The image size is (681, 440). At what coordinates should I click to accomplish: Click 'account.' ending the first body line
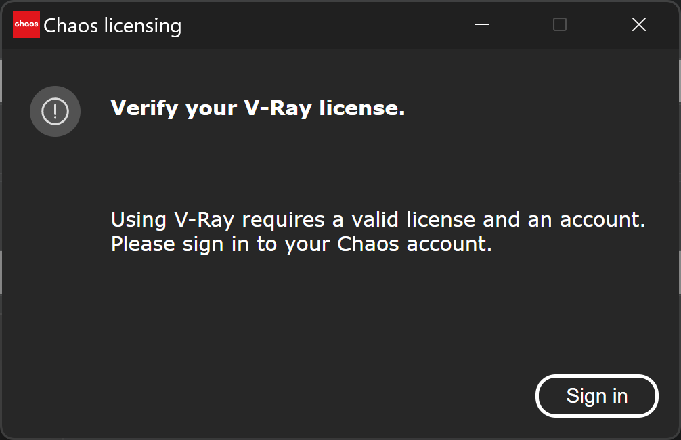click(602, 220)
